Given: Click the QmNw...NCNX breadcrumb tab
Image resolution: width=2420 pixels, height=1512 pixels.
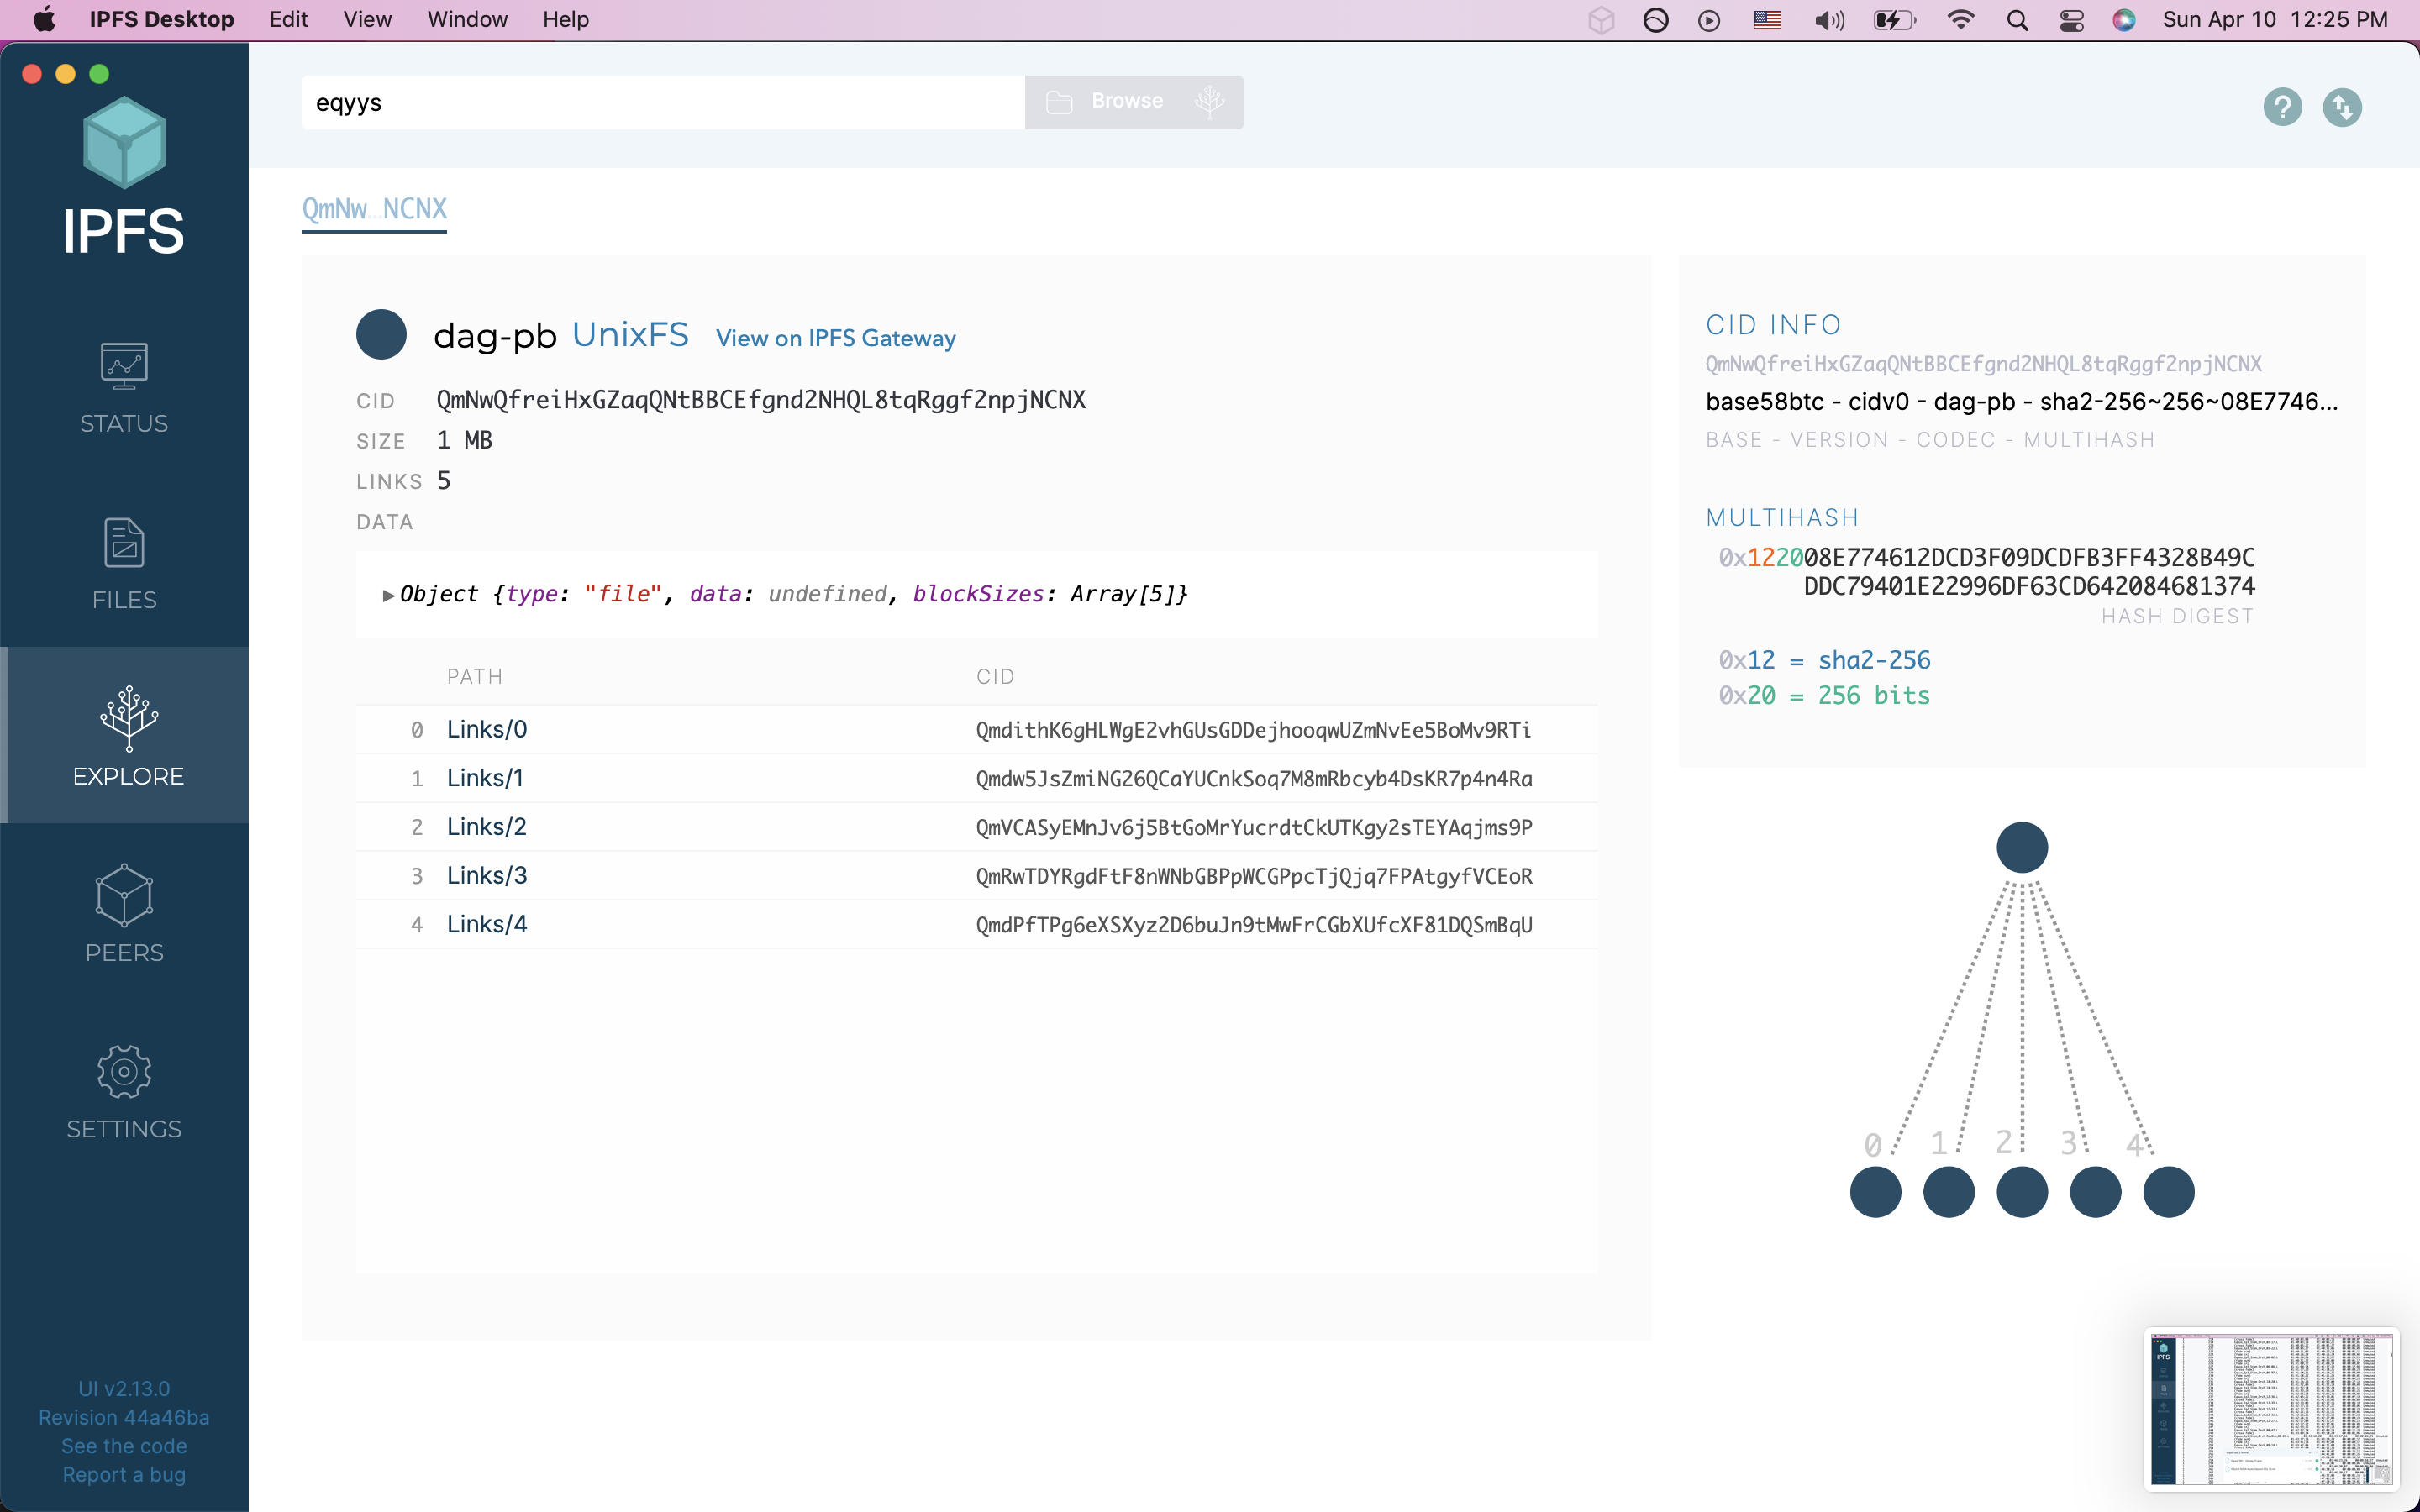Looking at the screenshot, I should (x=374, y=209).
